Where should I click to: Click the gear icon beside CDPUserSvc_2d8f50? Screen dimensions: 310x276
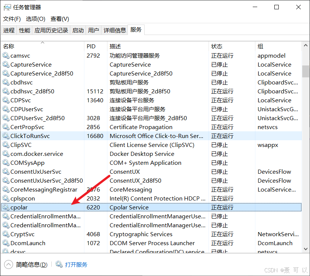coord(6,118)
